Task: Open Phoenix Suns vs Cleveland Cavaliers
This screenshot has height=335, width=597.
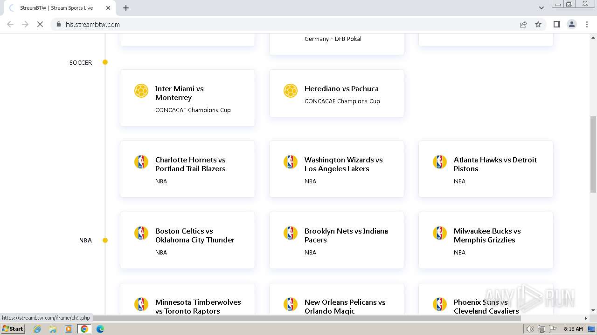Action: point(486,299)
